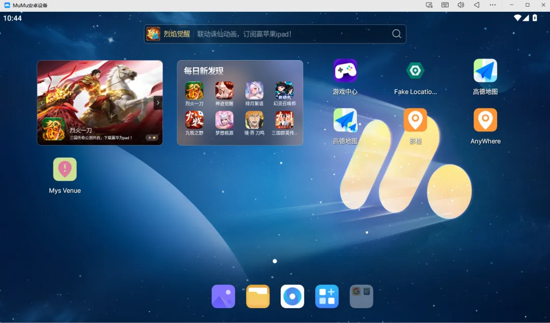The width and height of the screenshot is (550, 323).
Task: Click the 烈焰觉醒 icon in search bar
Action: pyautogui.click(x=153, y=34)
